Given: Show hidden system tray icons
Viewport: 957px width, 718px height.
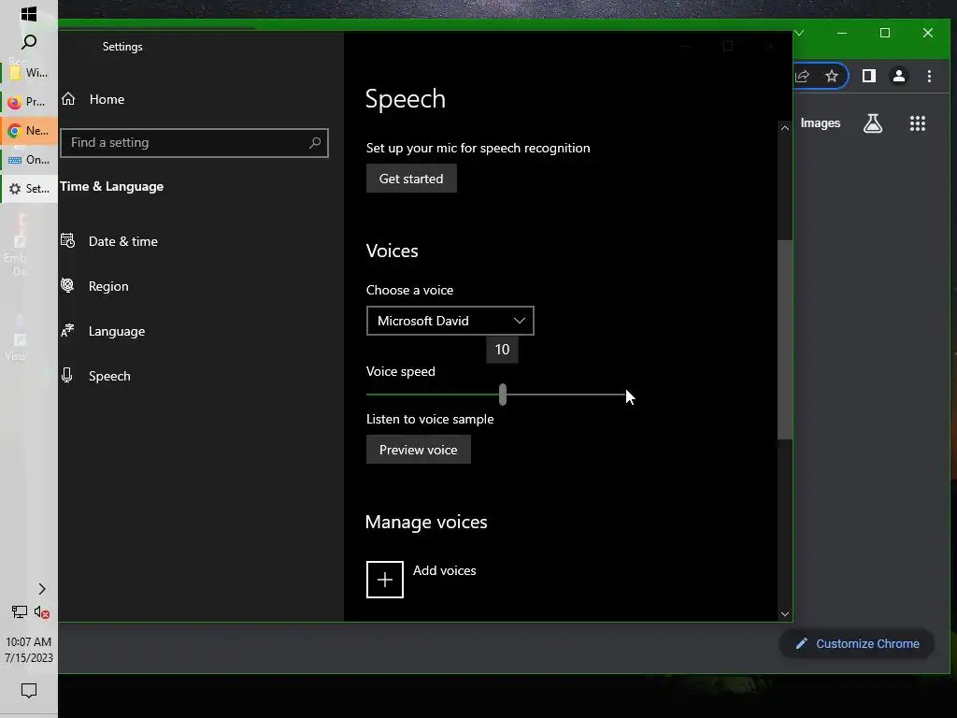Looking at the screenshot, I should pos(41,589).
